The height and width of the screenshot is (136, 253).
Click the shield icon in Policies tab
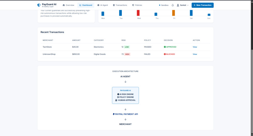point(133,5)
